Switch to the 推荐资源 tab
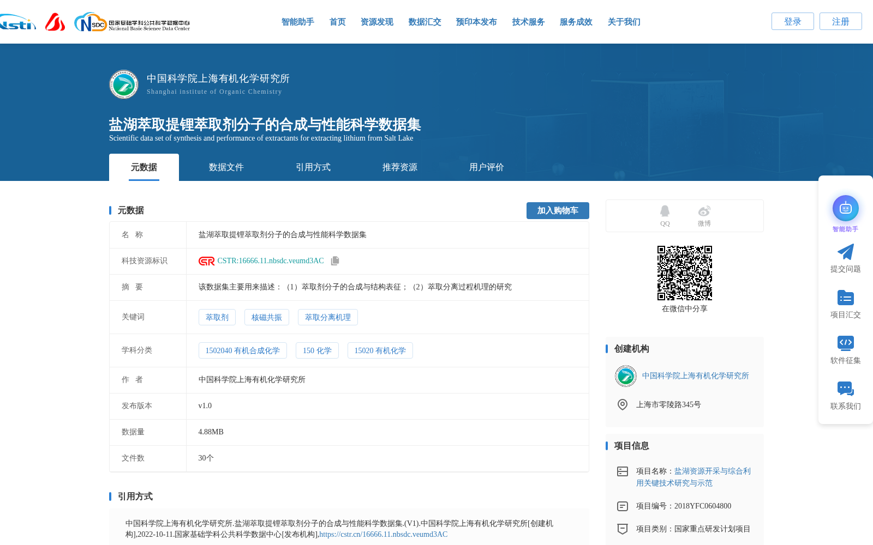Image resolution: width=873 pixels, height=545 pixels. pyautogui.click(x=400, y=167)
